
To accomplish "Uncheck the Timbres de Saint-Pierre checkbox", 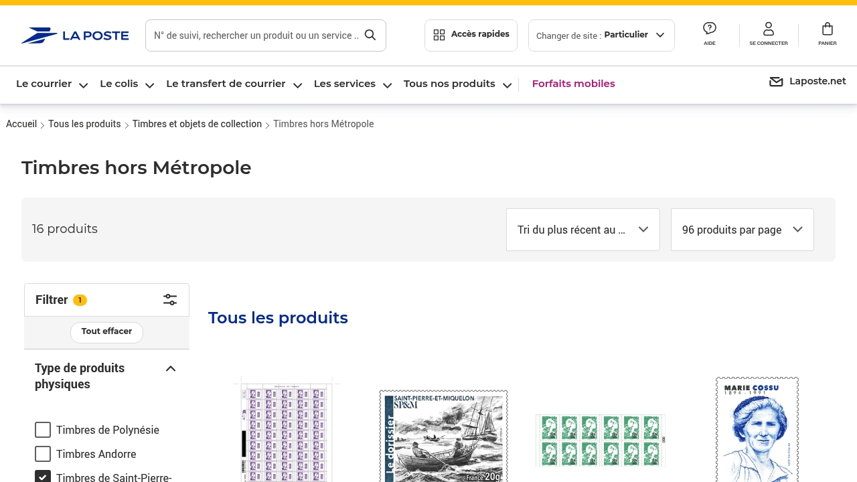I will pos(43,477).
